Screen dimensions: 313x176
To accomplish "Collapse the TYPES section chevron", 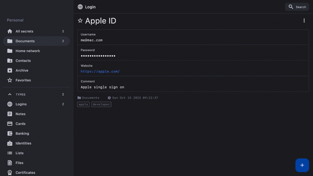I will pos(10,94).
